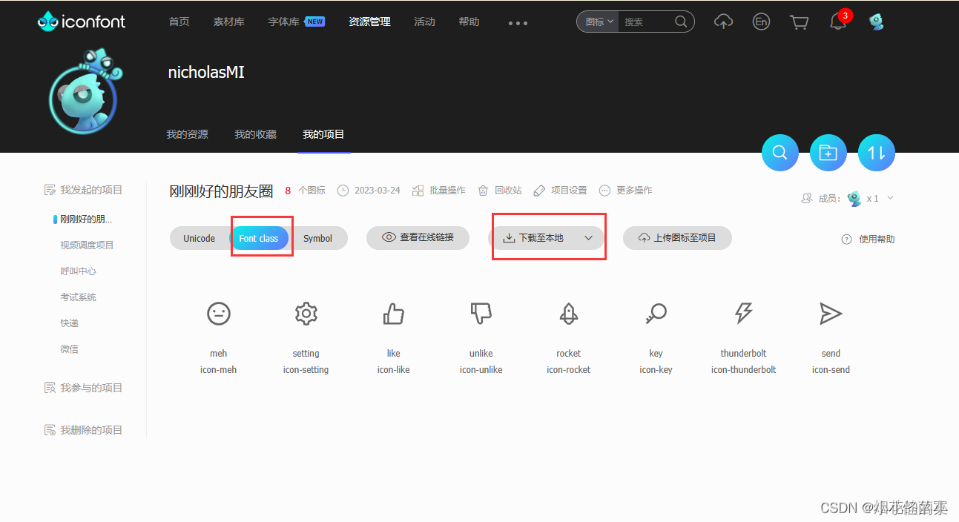Switch to the 我的收藏 tab
Viewport: 959px width, 522px height.
(255, 134)
